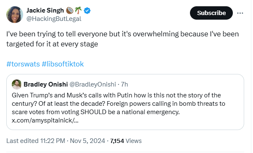The height and width of the screenshot is (153, 253).
Task: Click the Jackie Singh display name
Action: pos(45,10)
